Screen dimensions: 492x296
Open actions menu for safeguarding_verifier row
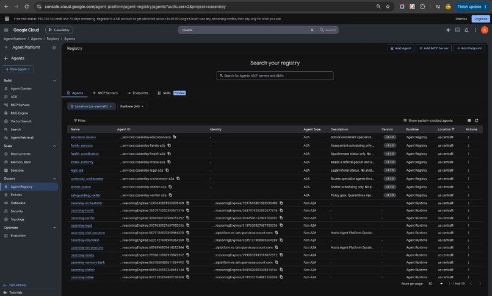tap(468, 195)
